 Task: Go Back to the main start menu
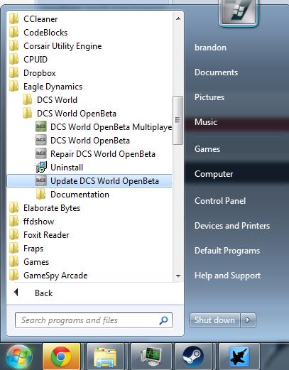point(43,293)
